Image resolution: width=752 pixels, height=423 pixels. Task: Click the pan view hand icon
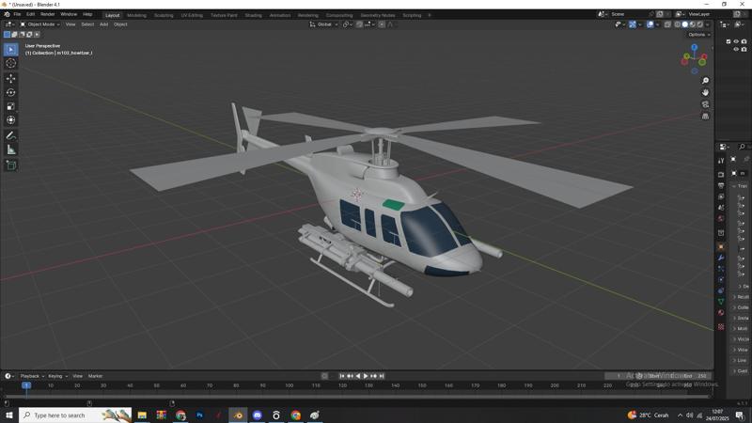point(705,92)
